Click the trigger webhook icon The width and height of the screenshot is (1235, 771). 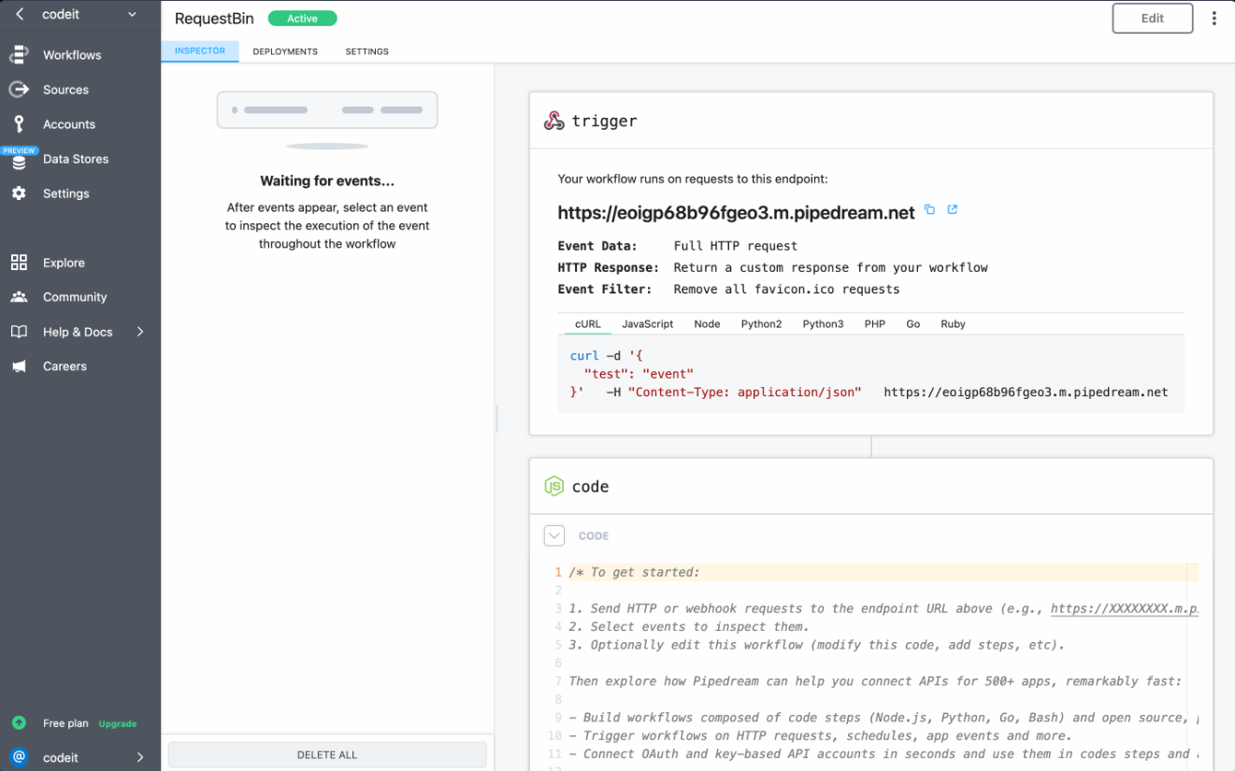[554, 121]
